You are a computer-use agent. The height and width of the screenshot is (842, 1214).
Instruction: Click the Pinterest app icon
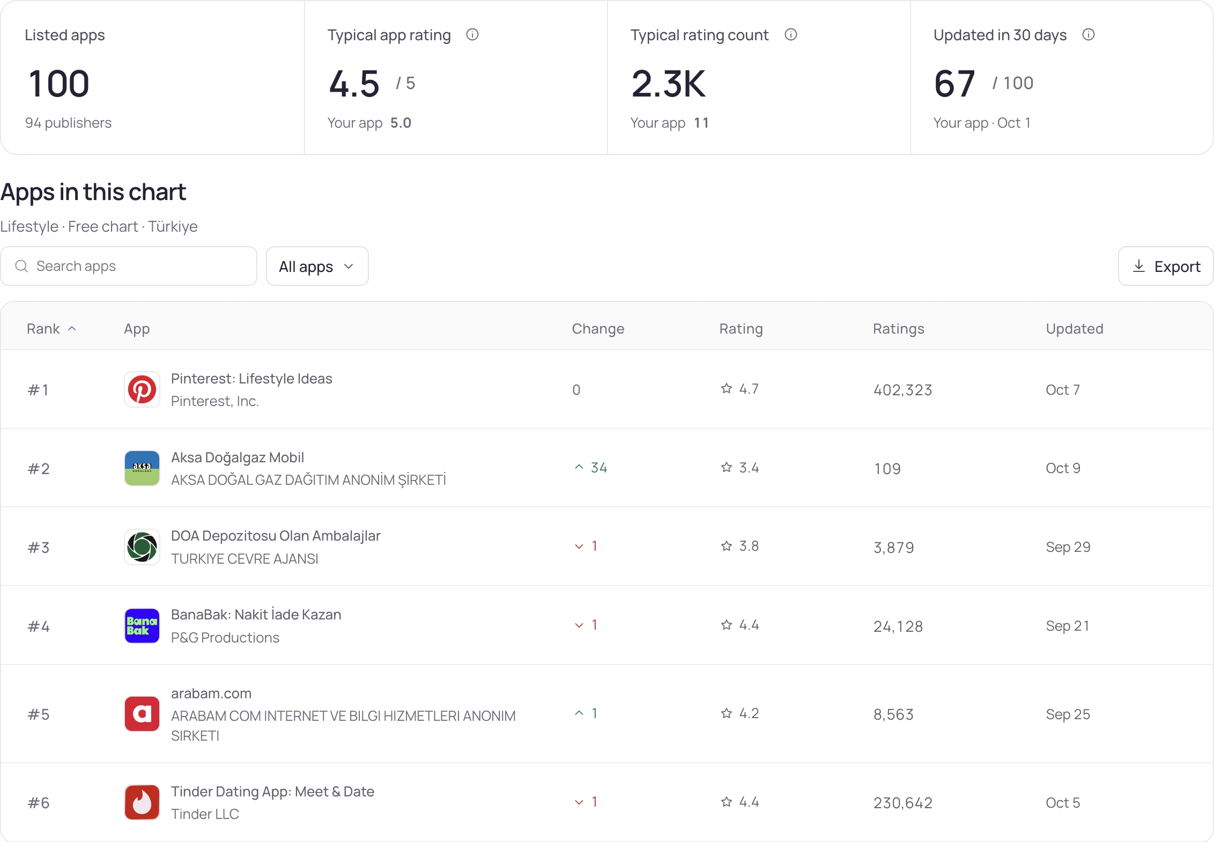[x=142, y=389]
